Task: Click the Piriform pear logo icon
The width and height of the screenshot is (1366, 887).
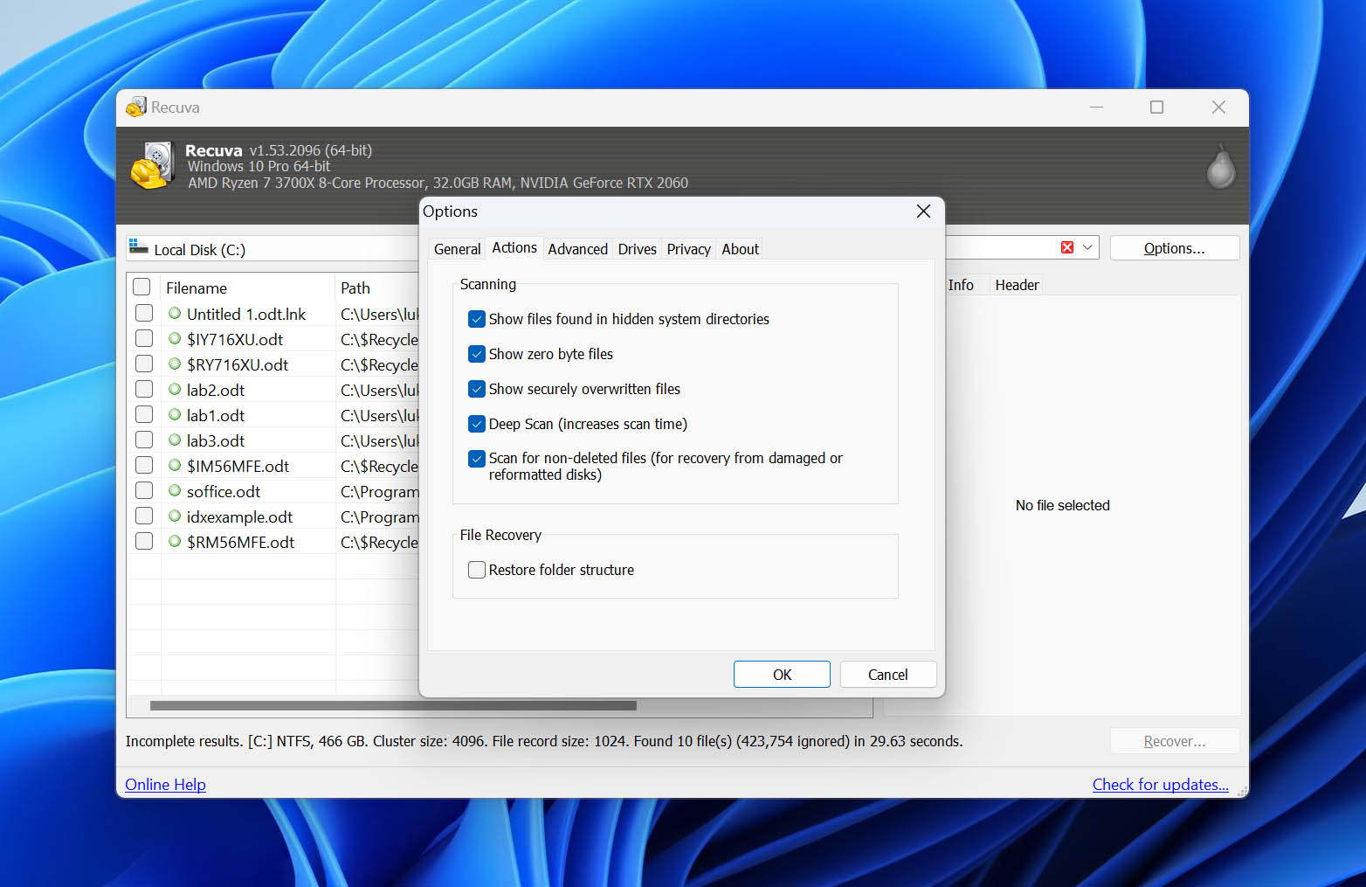Action: point(1220,167)
